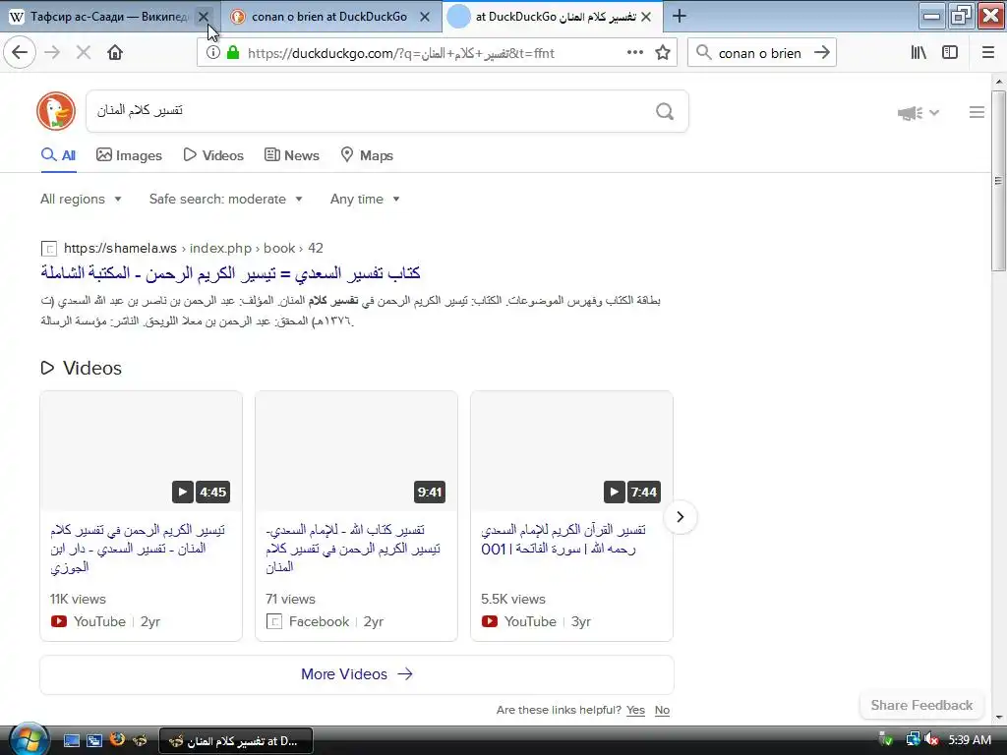The width and height of the screenshot is (1007, 755).
Task: Answer Yes to links helpful
Action: tap(635, 710)
